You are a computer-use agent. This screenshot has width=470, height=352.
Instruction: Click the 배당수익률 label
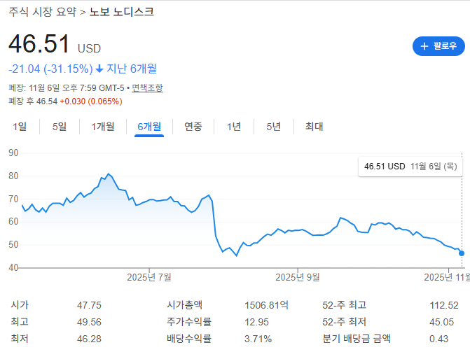point(188,339)
